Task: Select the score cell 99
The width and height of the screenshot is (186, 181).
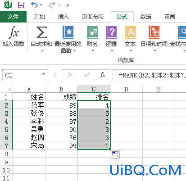Action: coord(61,145)
